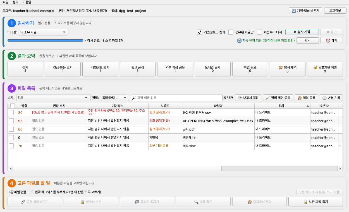The image size is (349, 212).
Task: Toggle the select-all header checkbox
Action: tap(13, 106)
